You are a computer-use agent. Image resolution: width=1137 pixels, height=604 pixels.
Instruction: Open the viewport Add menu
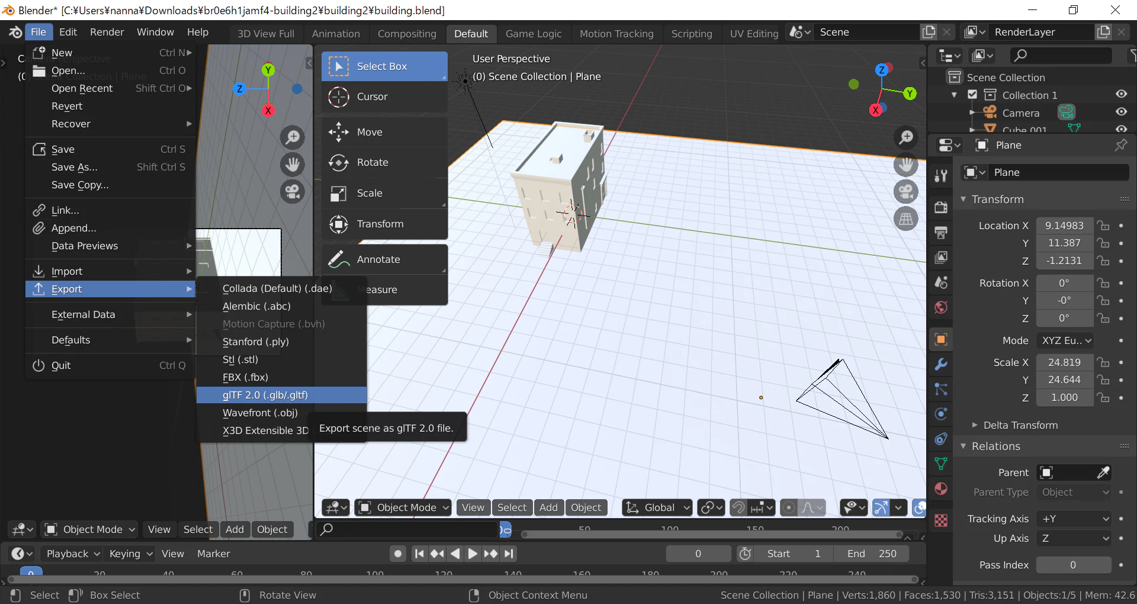click(x=548, y=507)
